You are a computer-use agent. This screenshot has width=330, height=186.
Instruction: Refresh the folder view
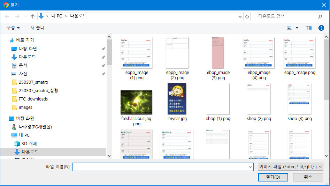247,16
